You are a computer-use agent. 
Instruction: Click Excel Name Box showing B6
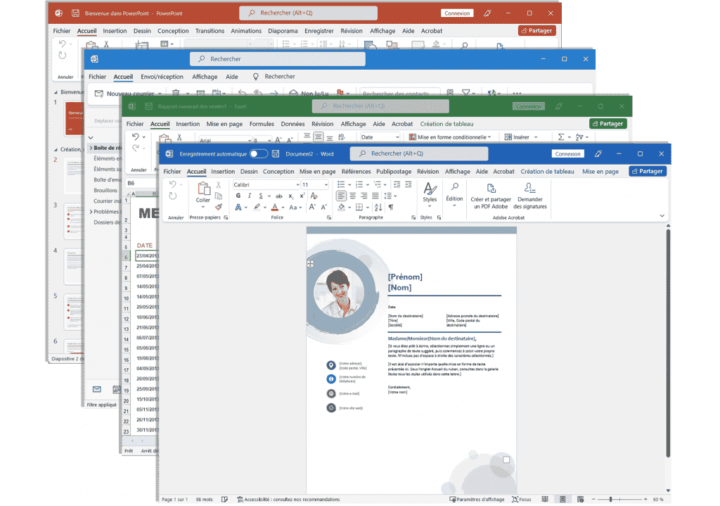[139, 183]
